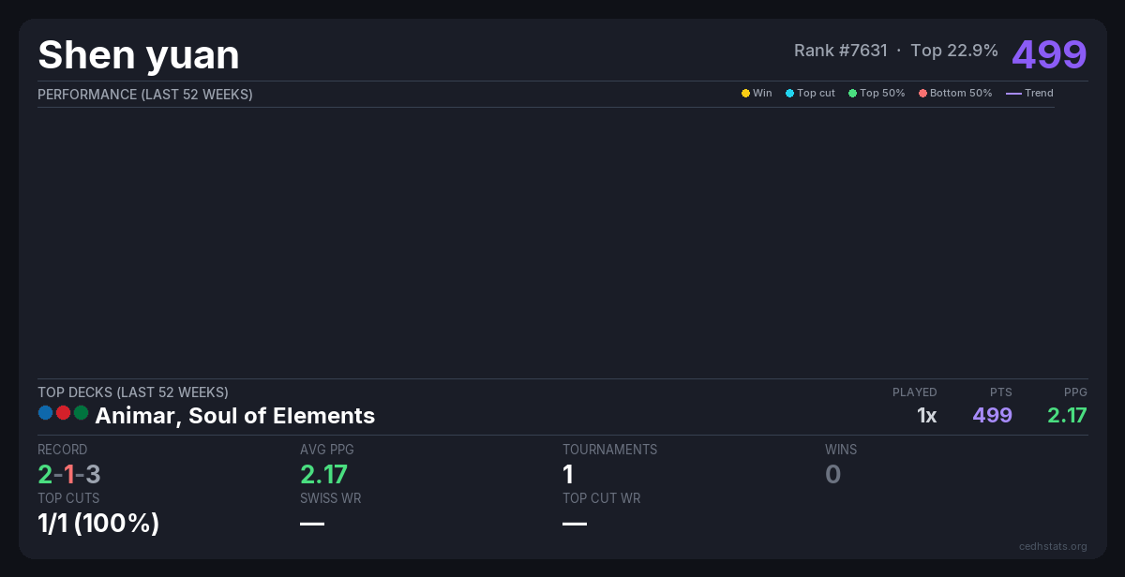Click the yellow Win legend dot
1125x577 pixels.
[745, 94]
